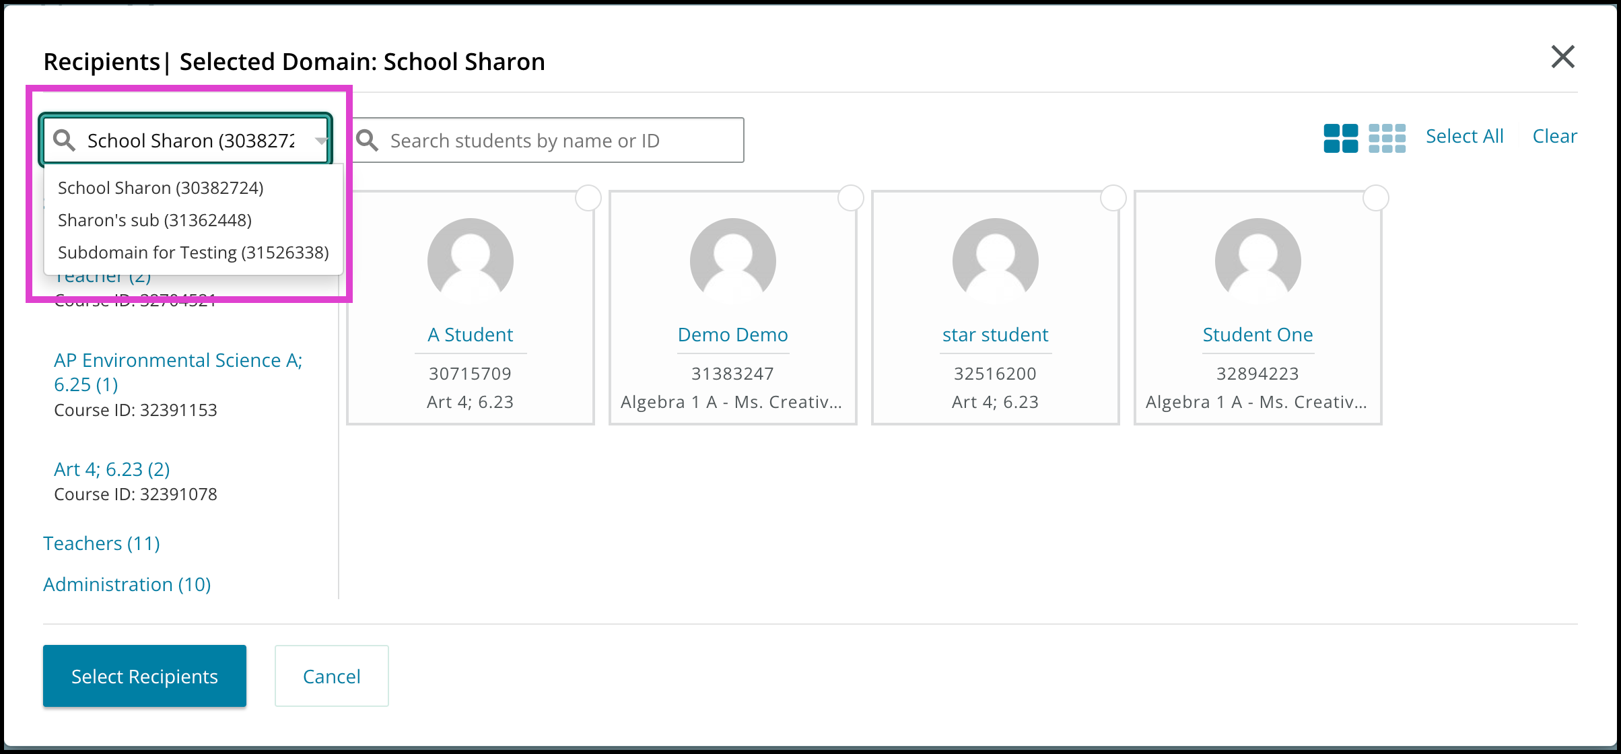Switch to large grid view icon

point(1340,139)
